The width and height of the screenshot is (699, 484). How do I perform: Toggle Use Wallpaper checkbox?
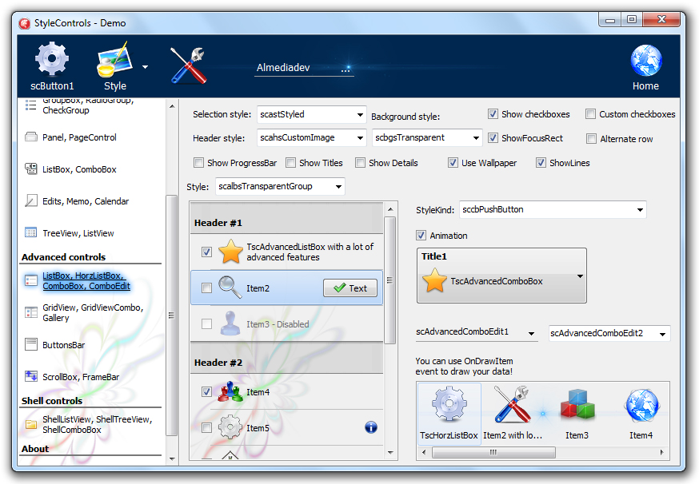coord(453,162)
